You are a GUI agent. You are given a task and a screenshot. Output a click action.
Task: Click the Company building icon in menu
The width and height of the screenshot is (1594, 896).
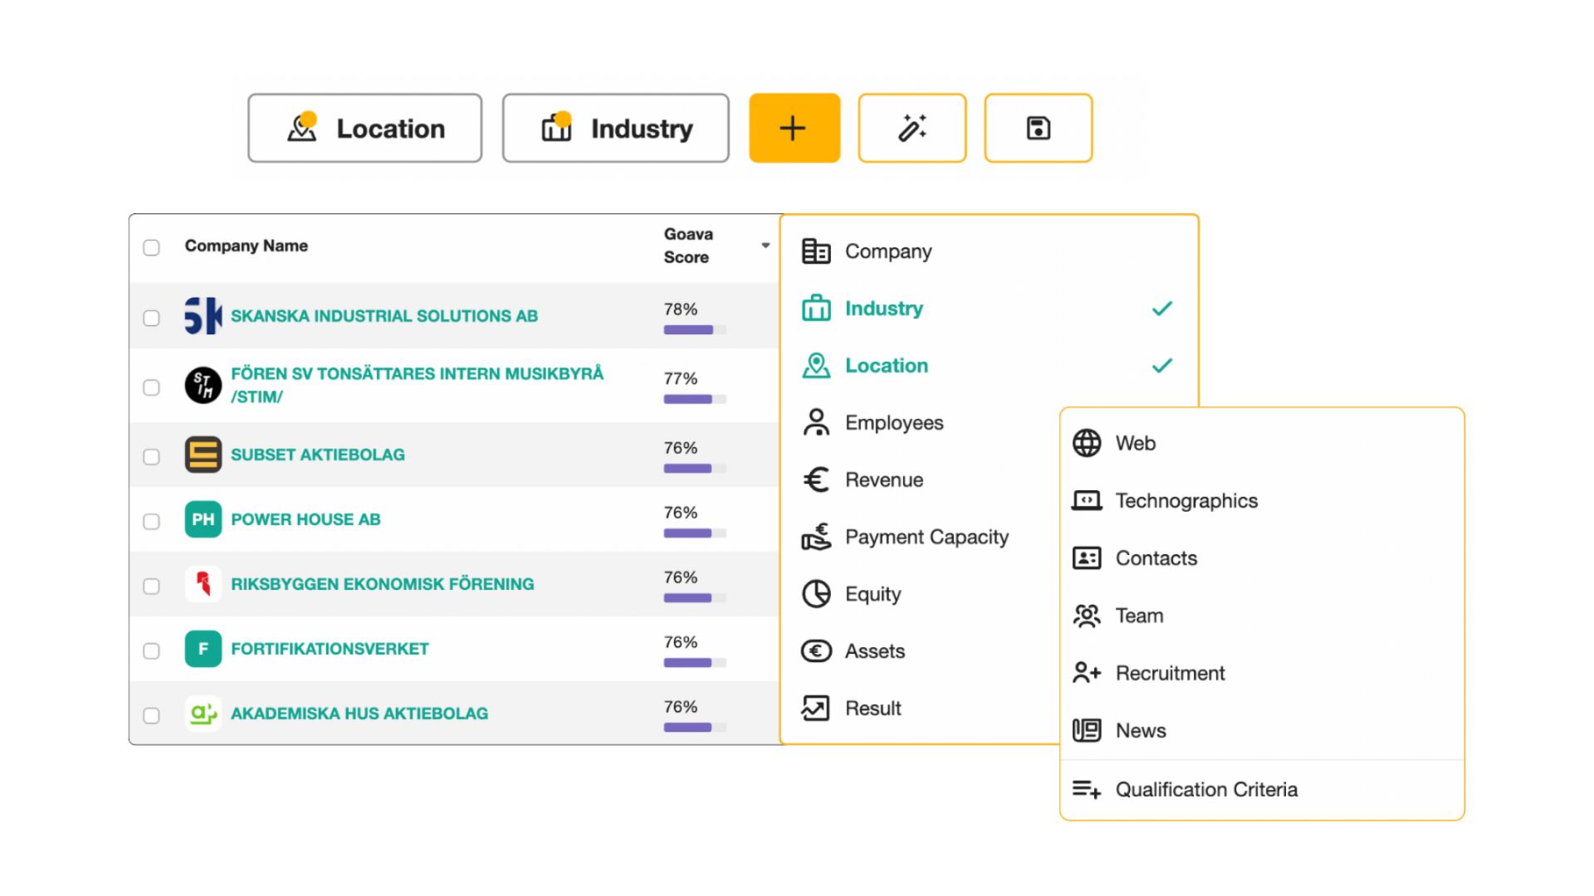coord(816,251)
